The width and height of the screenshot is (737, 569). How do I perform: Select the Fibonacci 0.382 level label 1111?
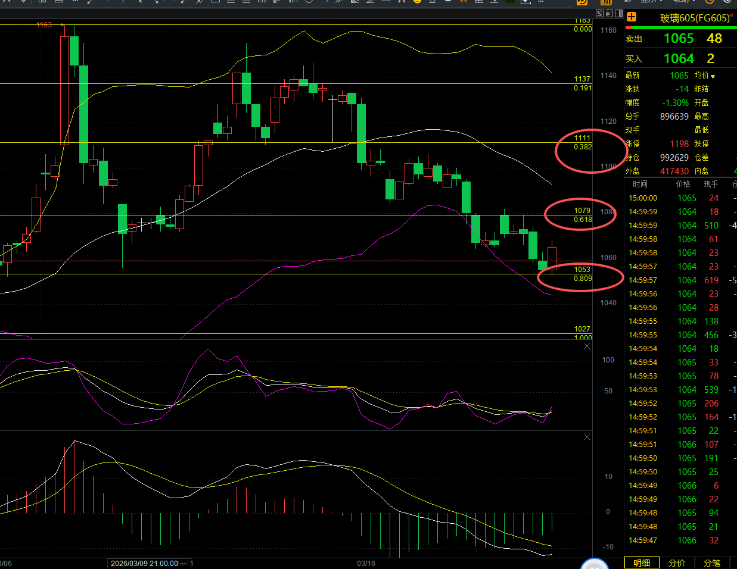point(582,138)
